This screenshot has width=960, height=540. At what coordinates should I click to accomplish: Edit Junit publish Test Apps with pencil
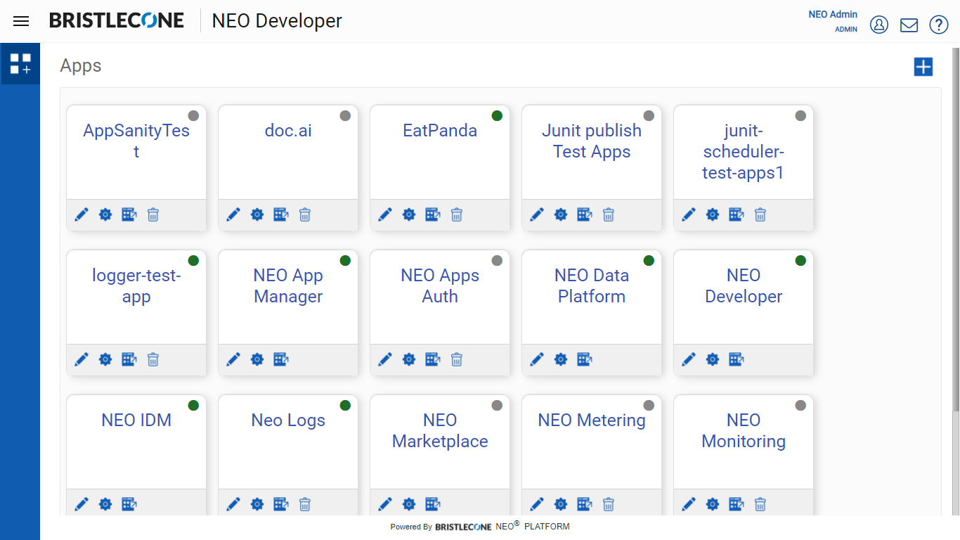[537, 214]
